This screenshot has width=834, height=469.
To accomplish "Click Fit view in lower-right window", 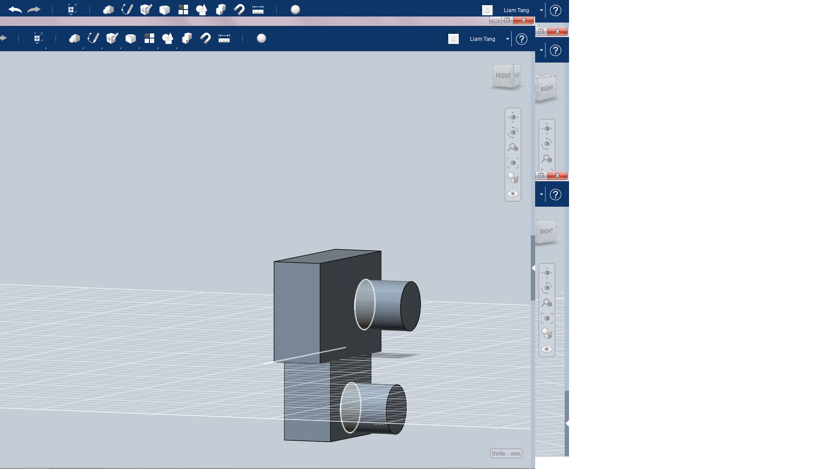I will (x=547, y=318).
